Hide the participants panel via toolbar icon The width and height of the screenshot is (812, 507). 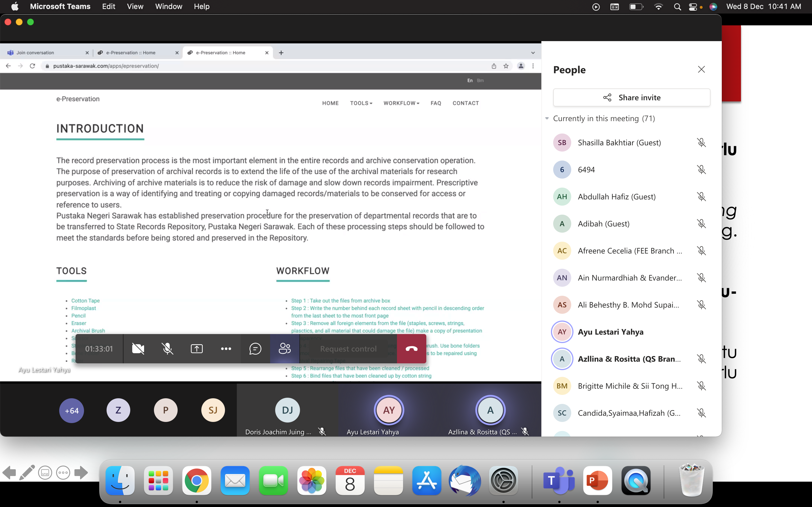point(284,349)
